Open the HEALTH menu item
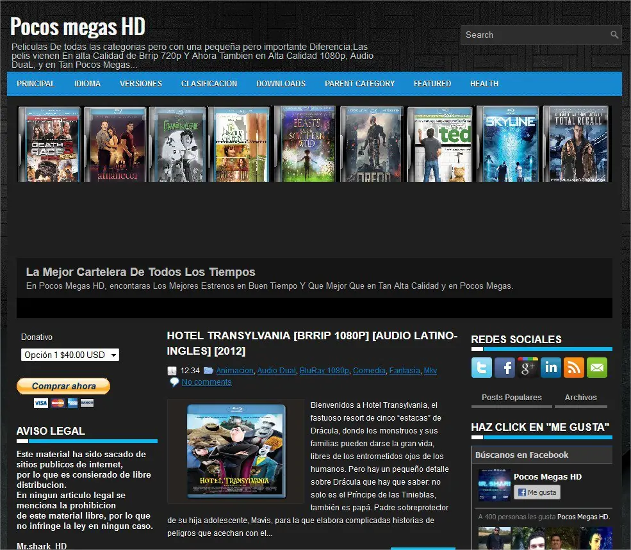631x550 pixels. (484, 84)
